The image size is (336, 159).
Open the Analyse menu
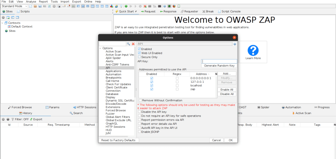pos(31,2)
